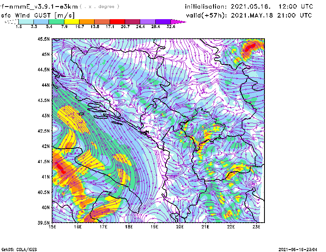Click the legend value 28.4
The image size is (326, 252).
(156, 27)
